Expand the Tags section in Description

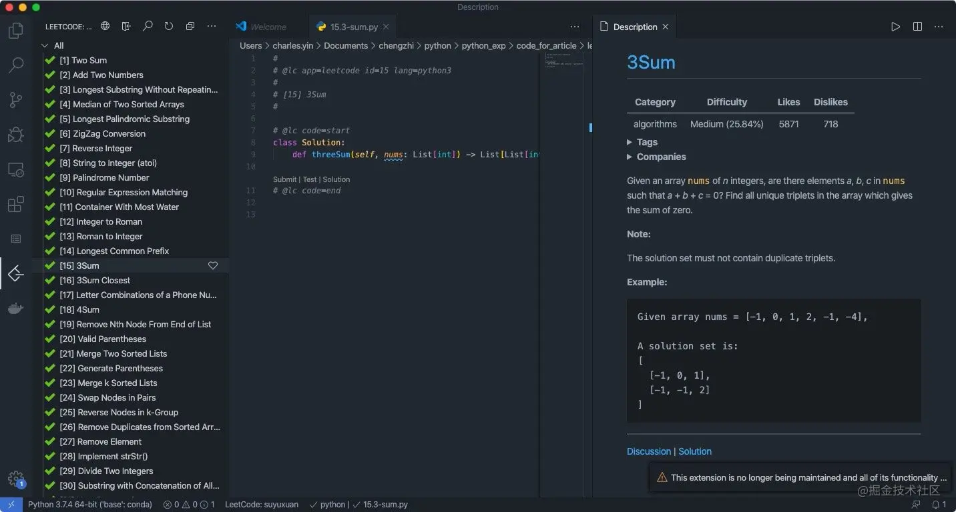point(642,142)
